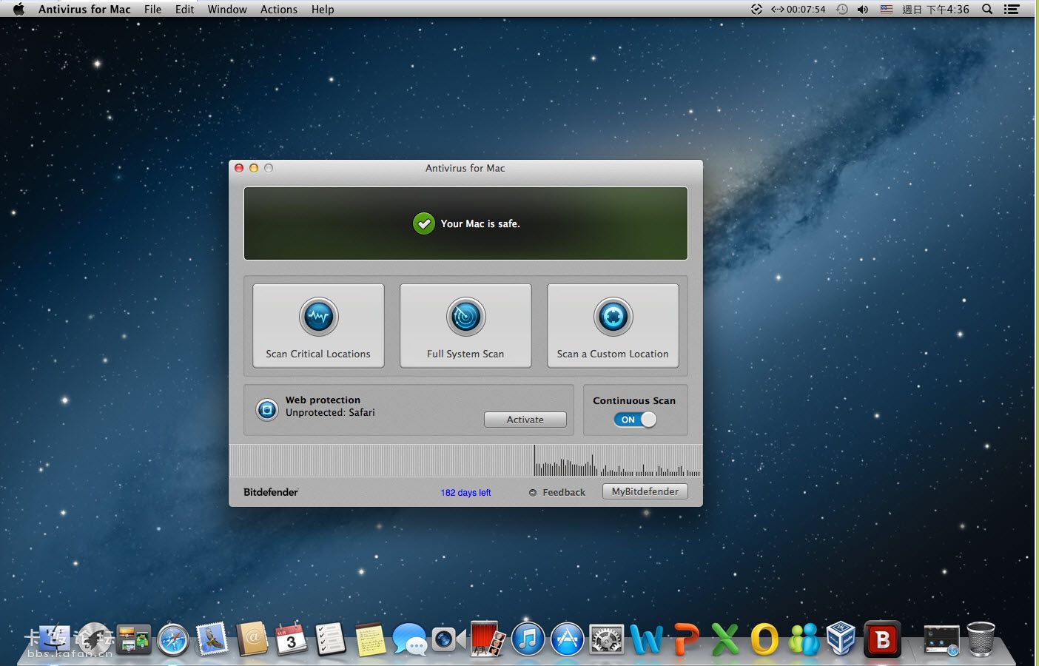Click the scan activity graph
The width and height of the screenshot is (1039, 666).
tap(465, 460)
